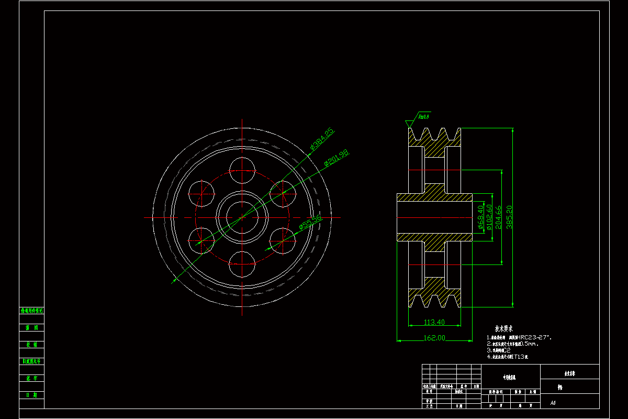Select the 204.66 vertical dimension text

point(498,216)
